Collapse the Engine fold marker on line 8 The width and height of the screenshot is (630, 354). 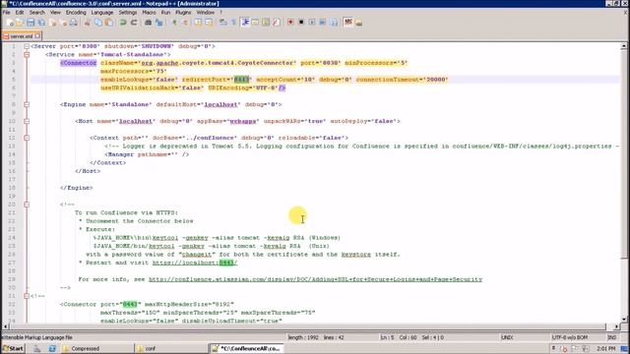coord(27,104)
